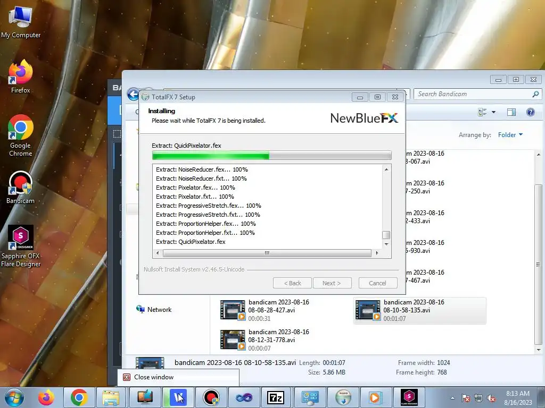Click Close window in taskbar jump list
The image size is (545, 408).
178,377
